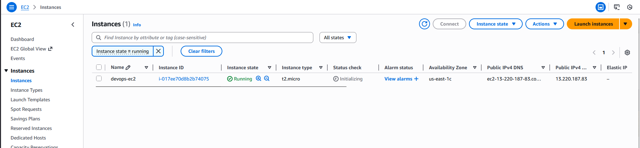Click the Running state label

243,79
